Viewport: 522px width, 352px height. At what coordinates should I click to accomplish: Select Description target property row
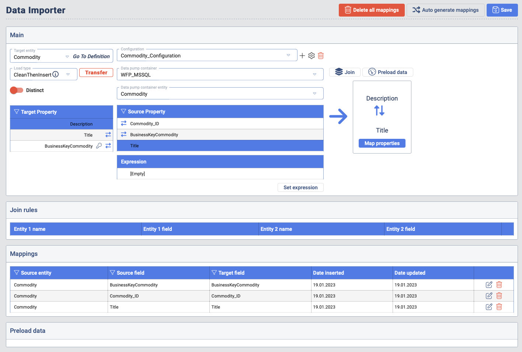pos(62,124)
